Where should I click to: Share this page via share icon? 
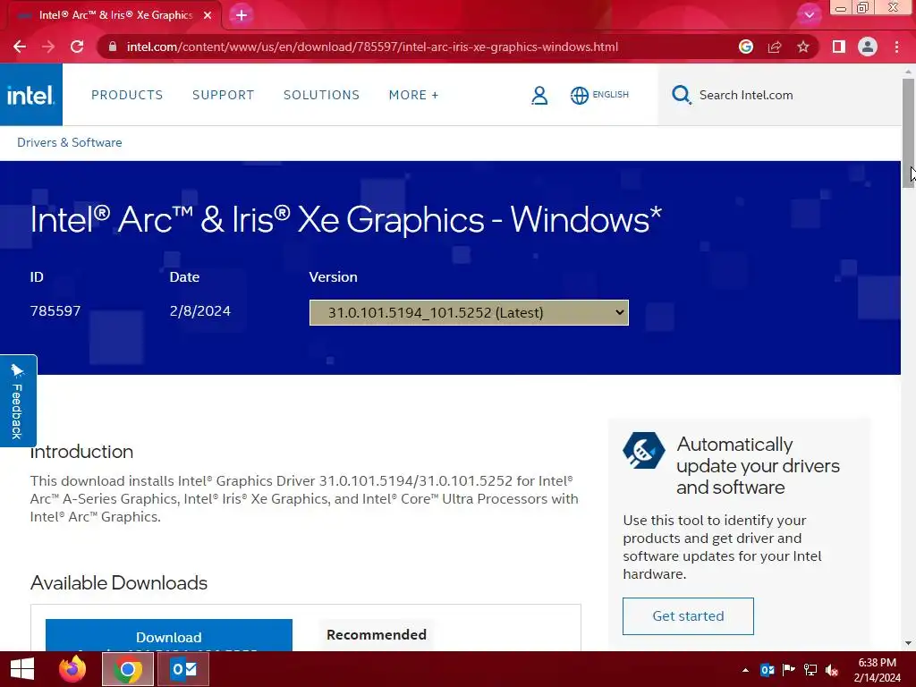[775, 47]
